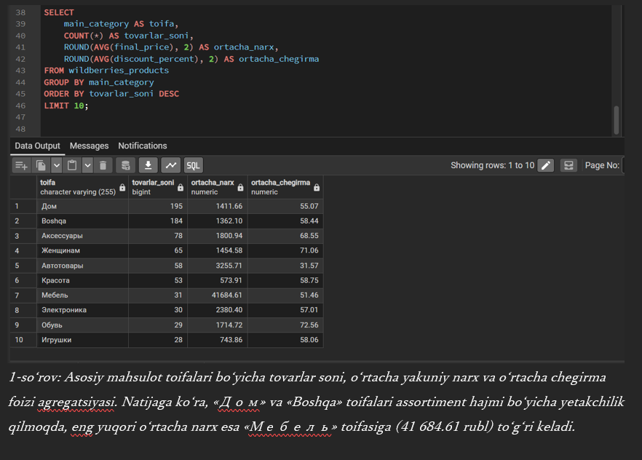Click the Copy icon in results toolbar

[41, 165]
